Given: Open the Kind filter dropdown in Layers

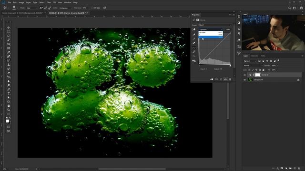Looking at the screenshot, I should 250,61.
